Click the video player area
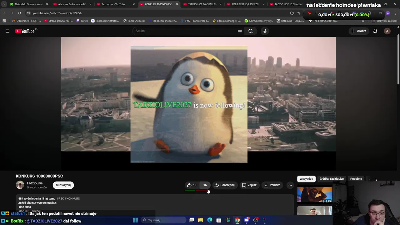This screenshot has width=400, height=225. [198, 103]
